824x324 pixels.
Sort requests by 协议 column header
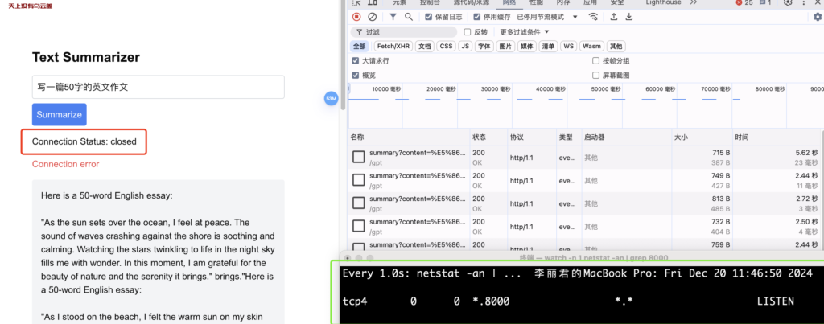(531, 137)
